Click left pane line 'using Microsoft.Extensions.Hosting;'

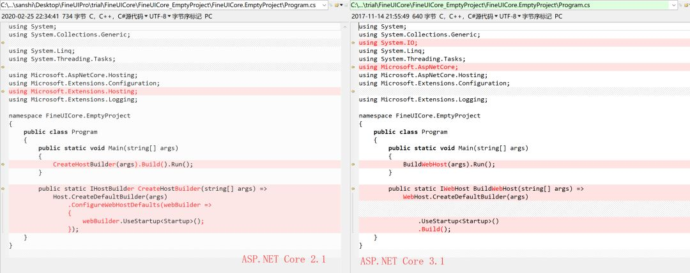click(73, 91)
